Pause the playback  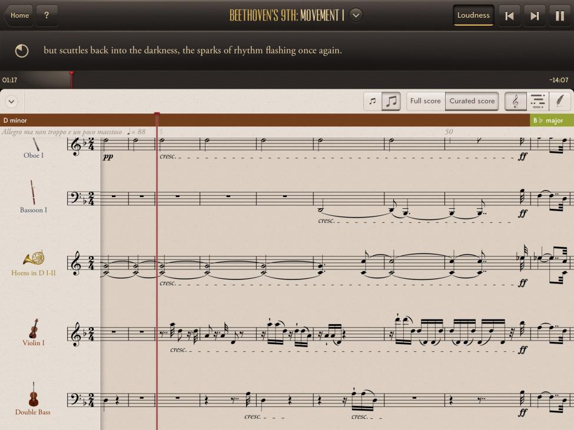click(560, 16)
